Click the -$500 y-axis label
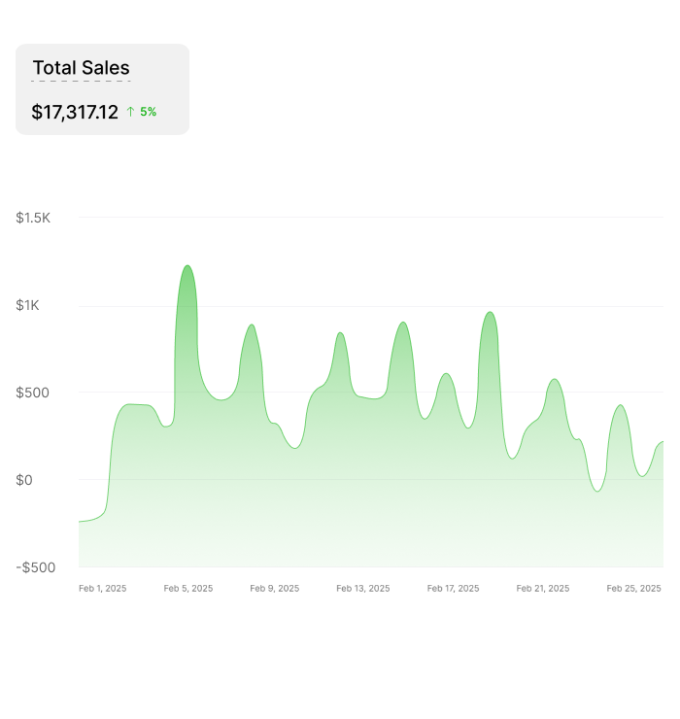The height and width of the screenshot is (719, 680). pos(35,567)
